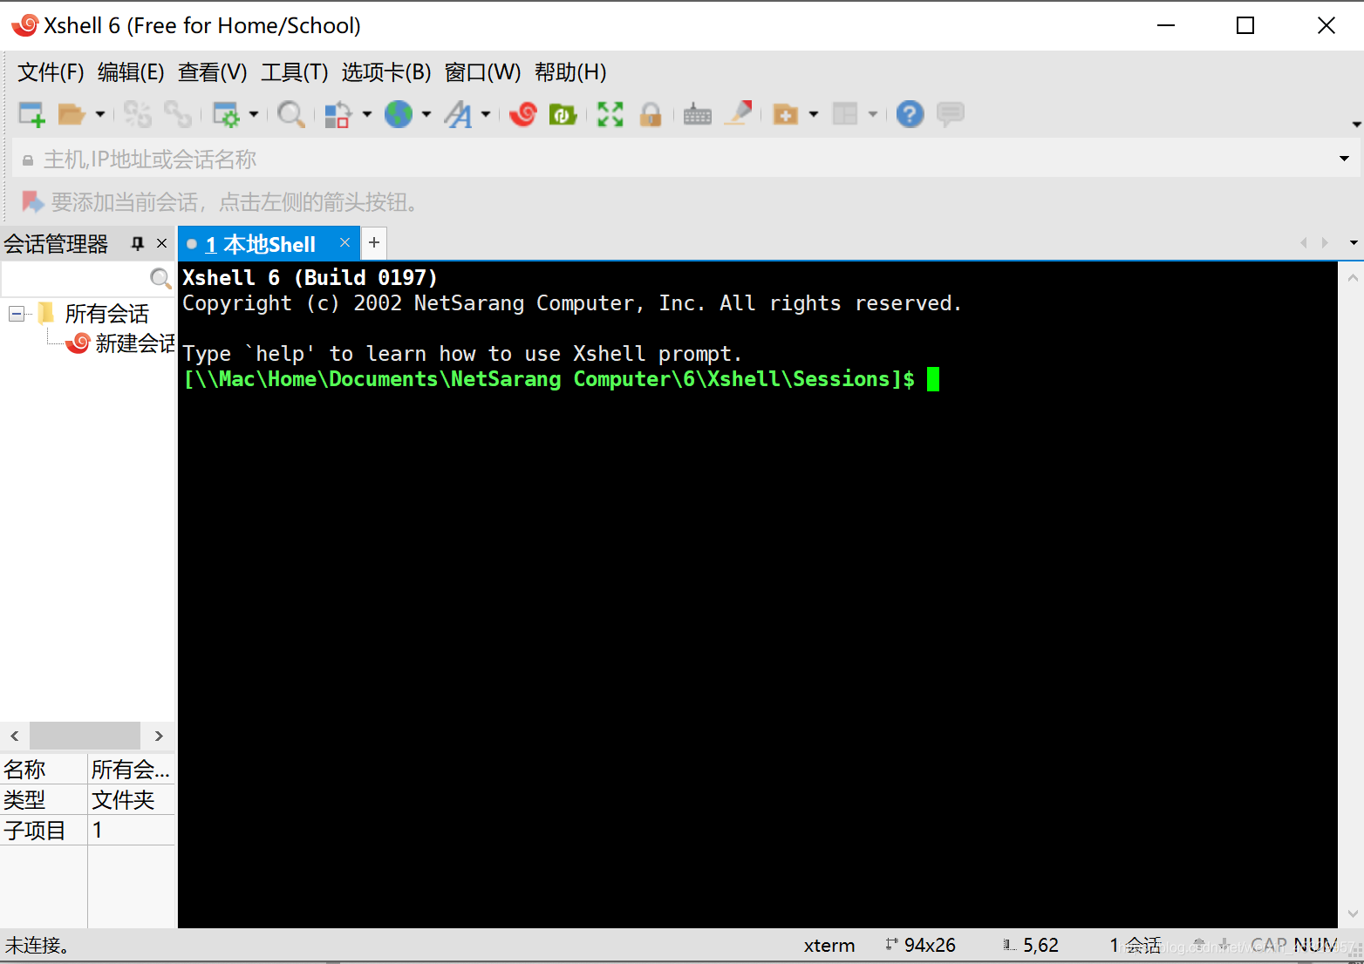Open the 查看(V) menu
Image resolution: width=1364 pixels, height=964 pixels.
[x=213, y=72]
